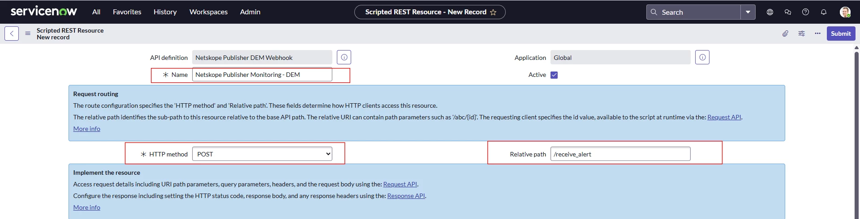The height and width of the screenshot is (219, 860).
Task: Open More info link under Request routing
Action: click(86, 129)
